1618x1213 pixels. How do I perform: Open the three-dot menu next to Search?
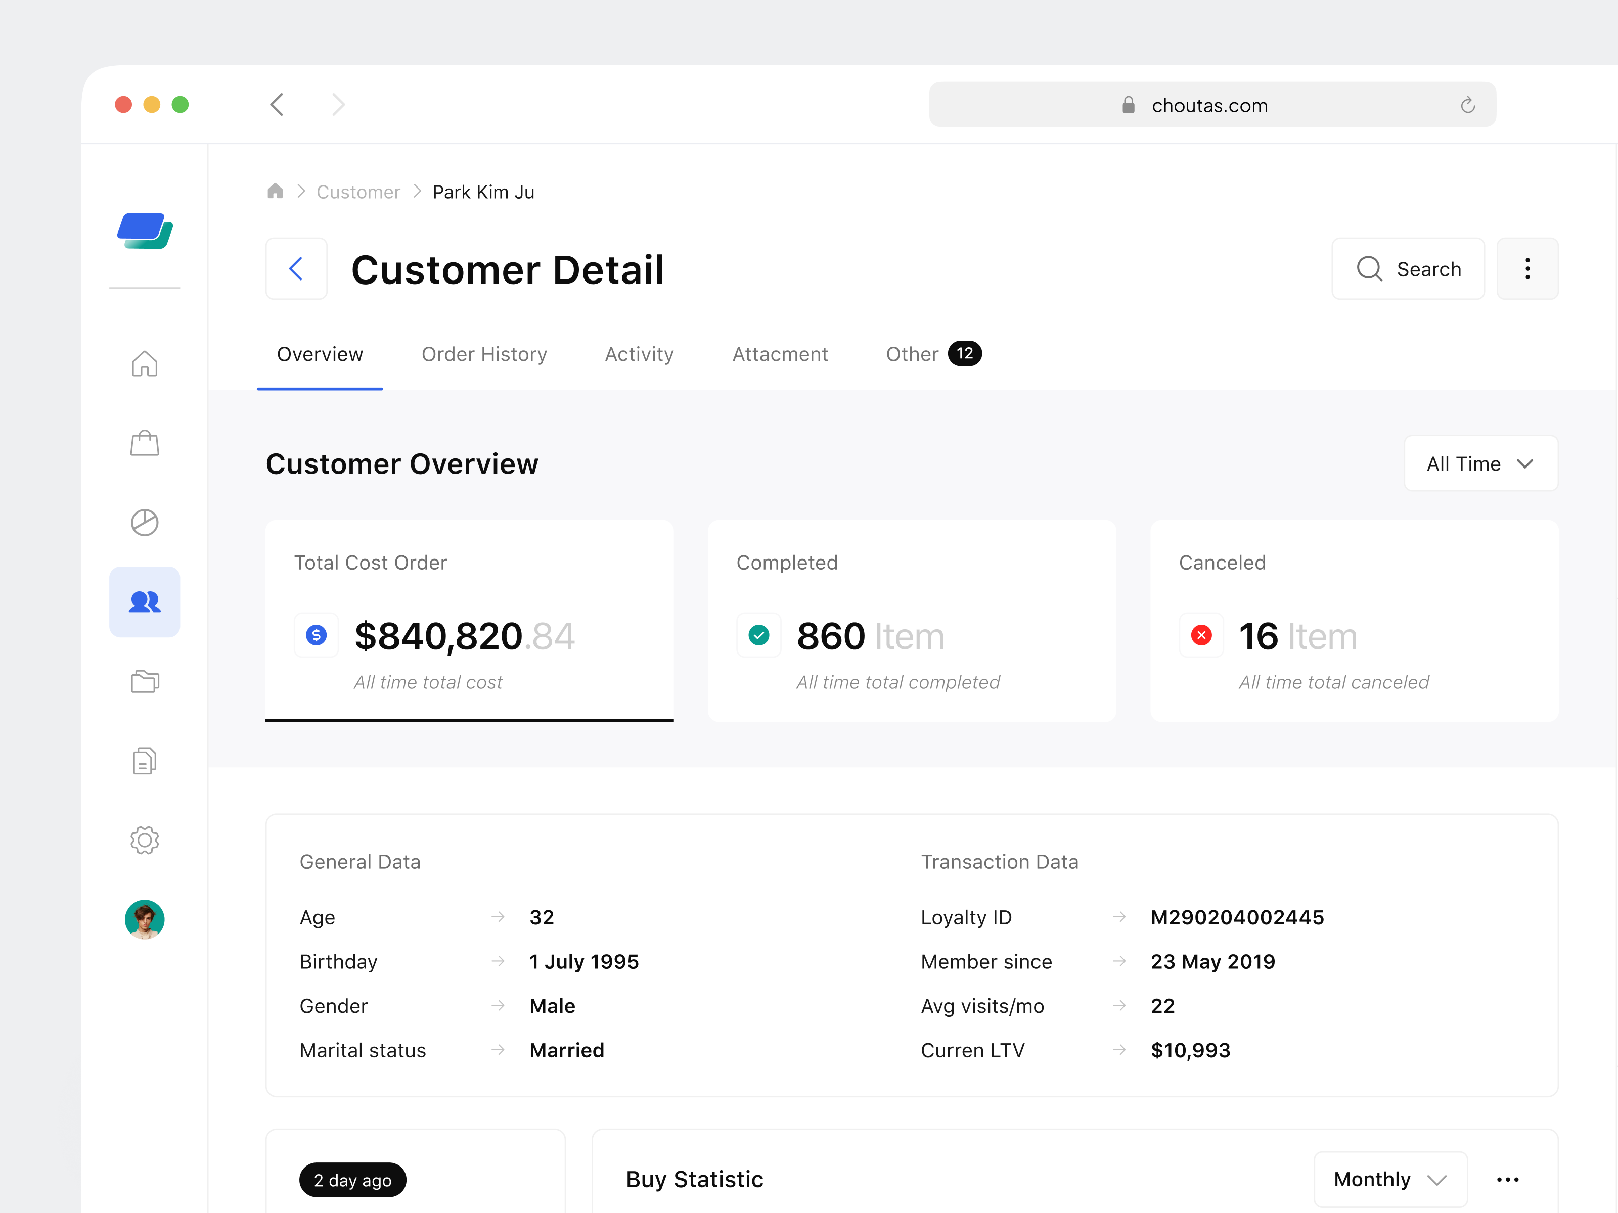pyautogui.click(x=1527, y=268)
